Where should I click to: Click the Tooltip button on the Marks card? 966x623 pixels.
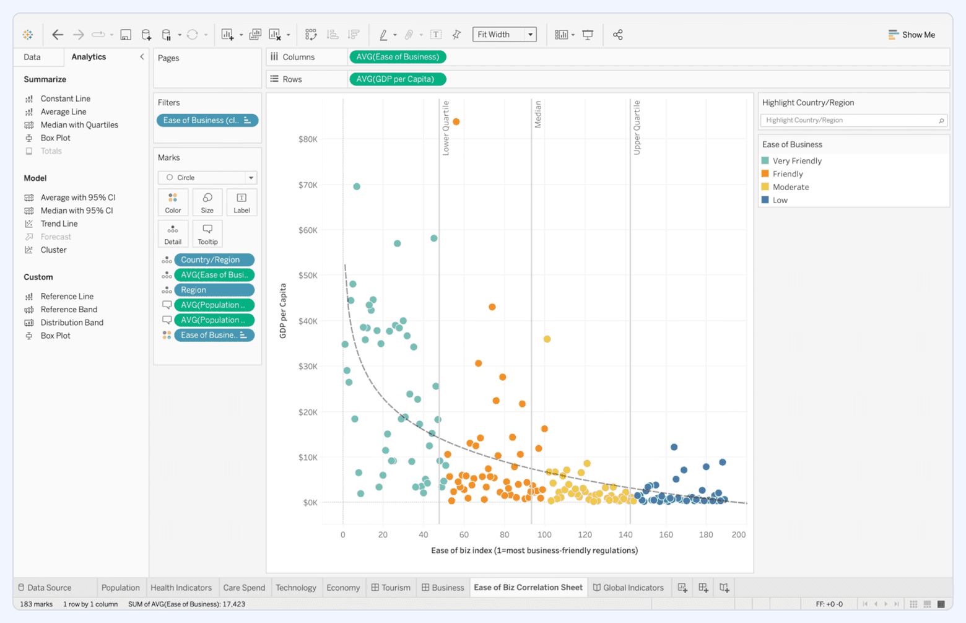click(207, 234)
